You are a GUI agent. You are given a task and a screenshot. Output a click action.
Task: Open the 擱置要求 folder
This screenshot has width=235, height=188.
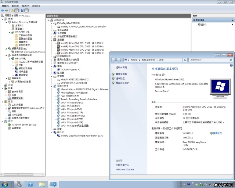(x=23, y=42)
